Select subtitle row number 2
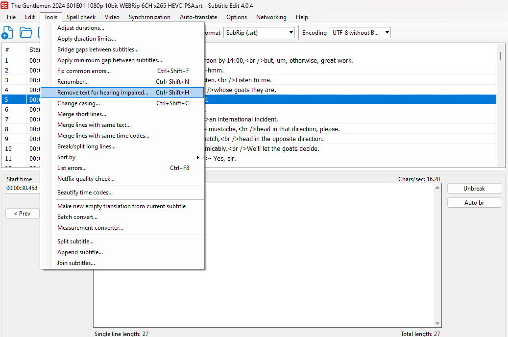The image size is (508, 337). coord(249,70)
